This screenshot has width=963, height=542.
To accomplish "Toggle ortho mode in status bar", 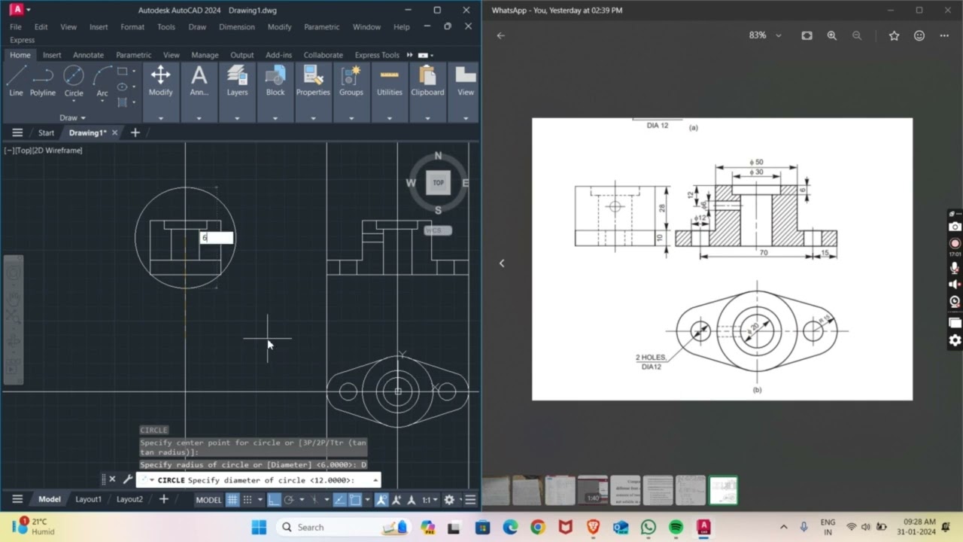I will (274, 500).
